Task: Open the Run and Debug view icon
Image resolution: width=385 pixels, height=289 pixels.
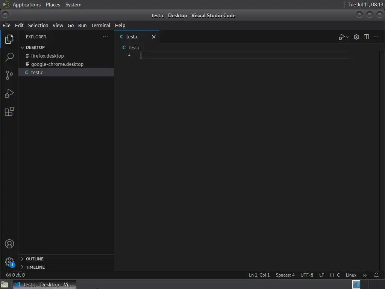Action: pos(9,93)
